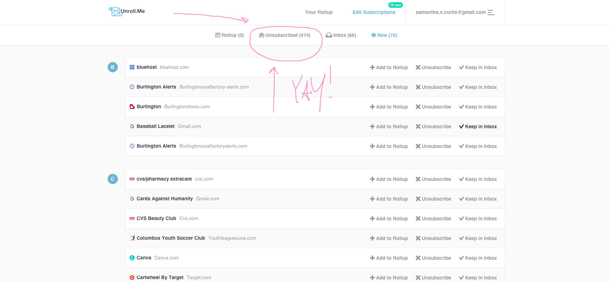Add Cards Against Humanity to Rollup
The height and width of the screenshot is (282, 609).
(389, 199)
